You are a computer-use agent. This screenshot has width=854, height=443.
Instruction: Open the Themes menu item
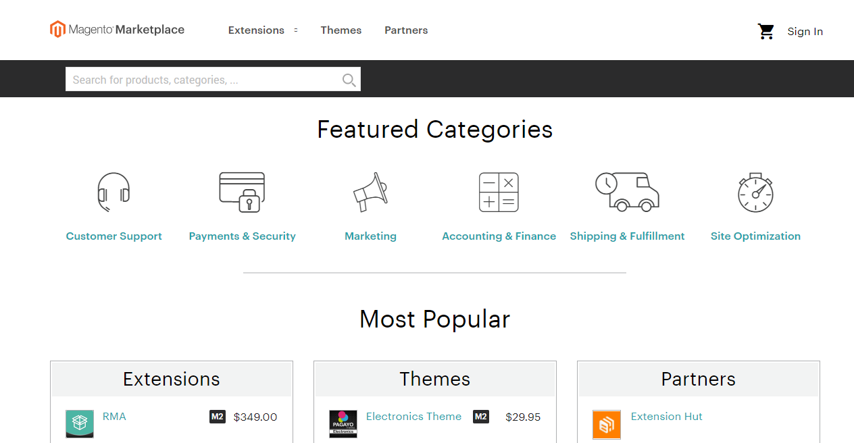click(x=341, y=30)
